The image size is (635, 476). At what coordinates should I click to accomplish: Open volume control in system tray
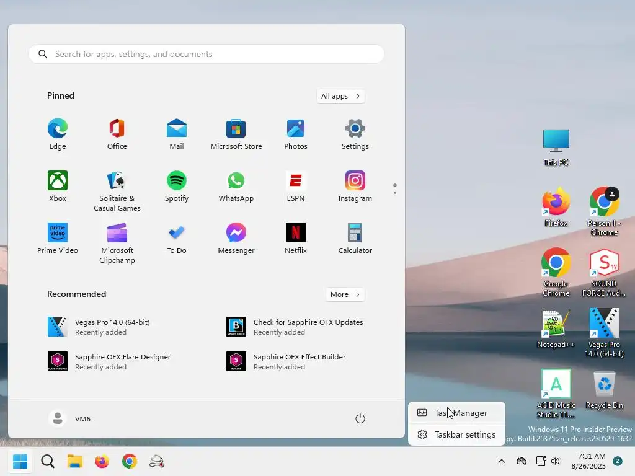[556, 461]
